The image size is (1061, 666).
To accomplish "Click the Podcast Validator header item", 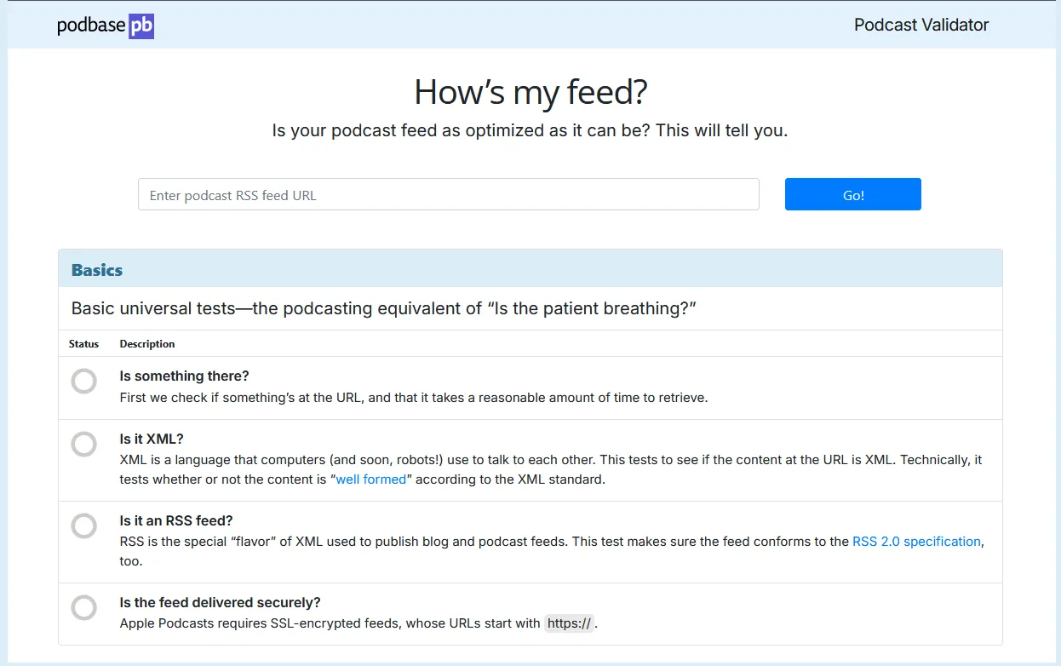I will 920,25.
